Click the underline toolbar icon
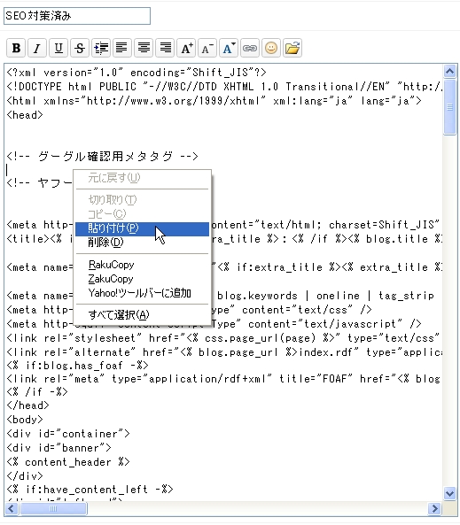The width and height of the screenshot is (460, 525). pos(58,48)
